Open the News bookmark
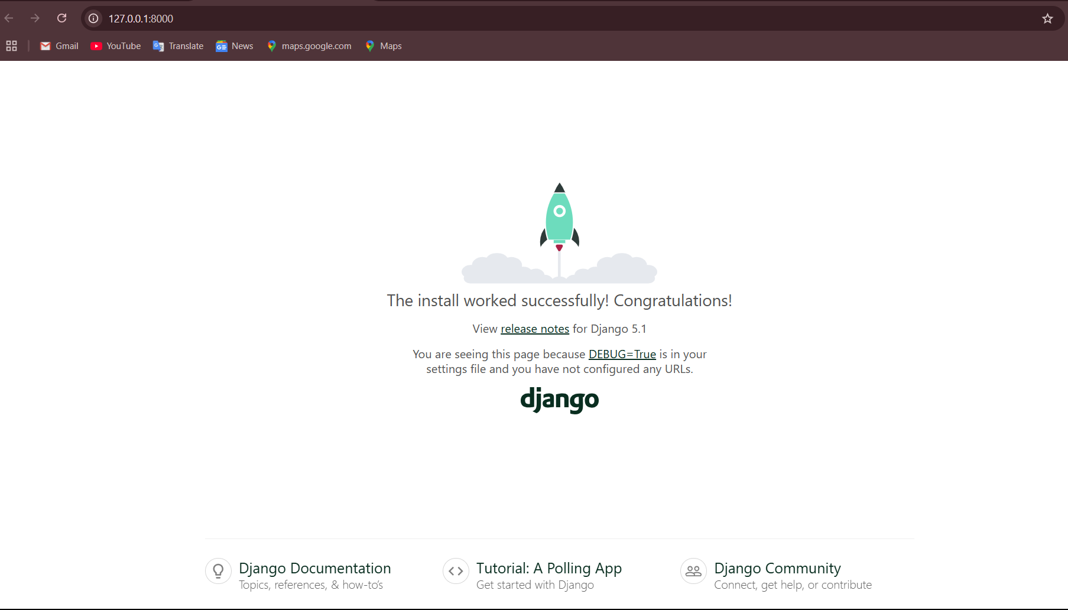The image size is (1068, 610). [x=235, y=46]
